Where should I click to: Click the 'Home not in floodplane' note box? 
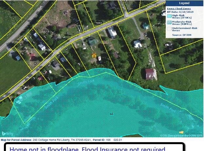point(94,147)
